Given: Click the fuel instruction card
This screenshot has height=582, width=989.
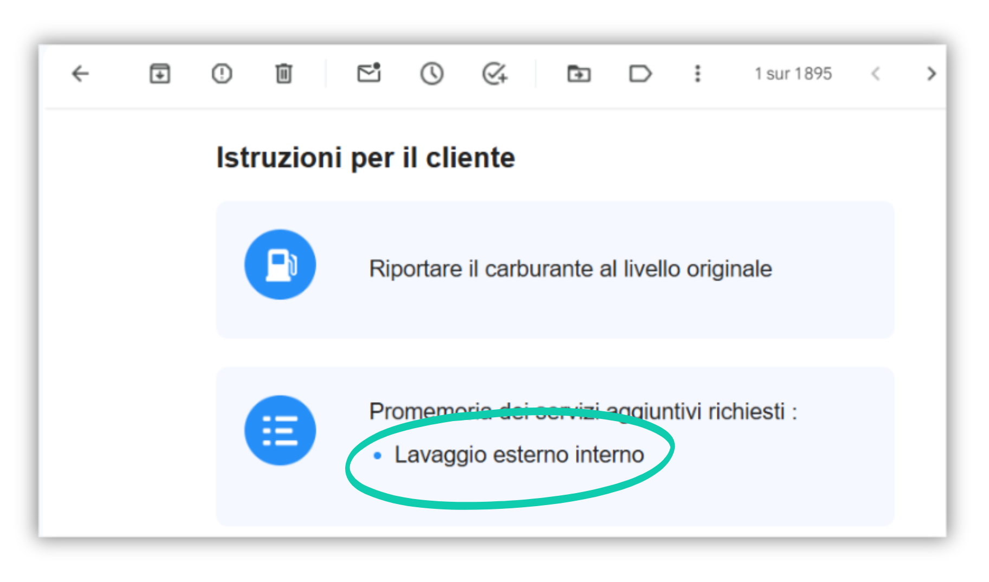Looking at the screenshot, I should (x=555, y=270).
